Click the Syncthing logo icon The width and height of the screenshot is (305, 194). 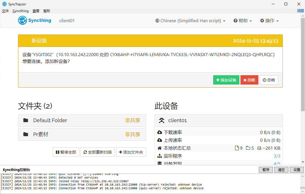[22, 20]
